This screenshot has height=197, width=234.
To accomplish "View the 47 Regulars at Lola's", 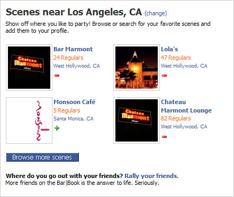I will 176,58.
